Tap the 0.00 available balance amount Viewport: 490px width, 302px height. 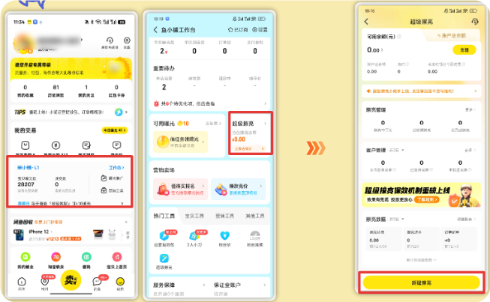pyautogui.click(x=374, y=50)
